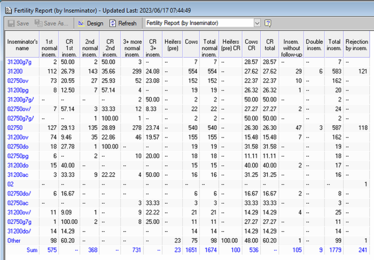Click the Heifers (pre) CR column header
Image resolution: width=374 pixels, height=260 pixels.
[231, 45]
